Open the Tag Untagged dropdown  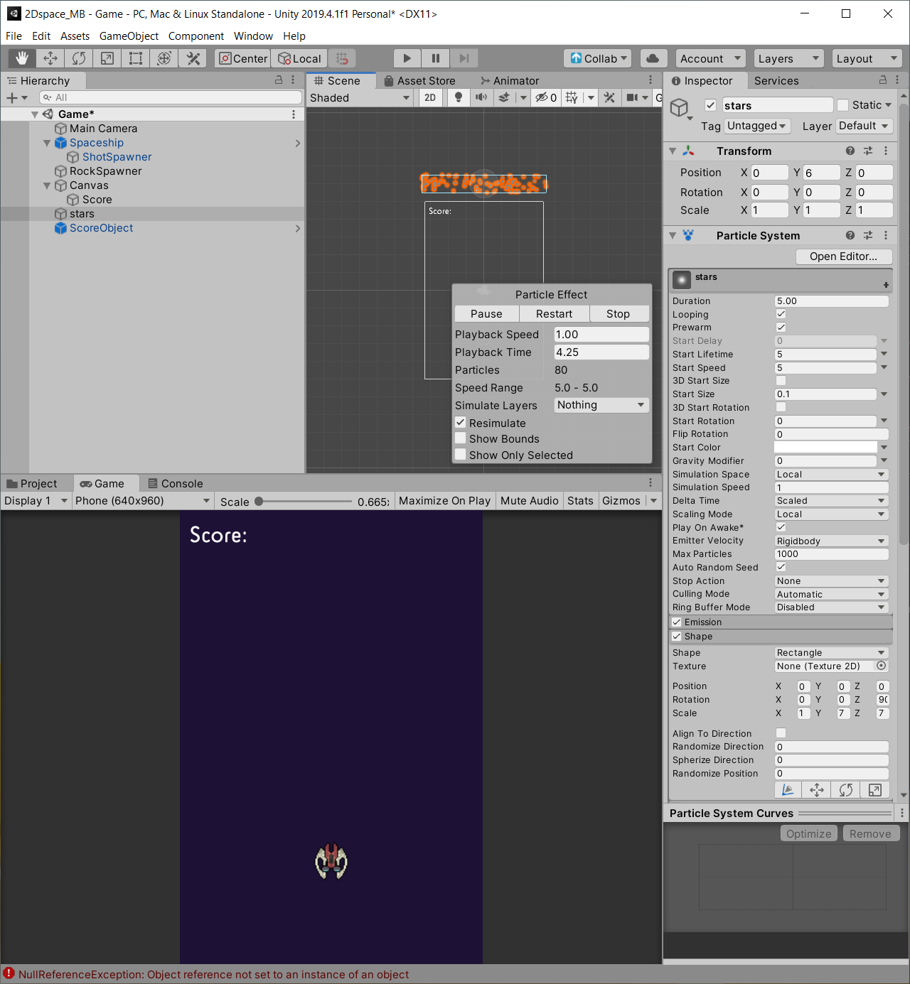[757, 126]
